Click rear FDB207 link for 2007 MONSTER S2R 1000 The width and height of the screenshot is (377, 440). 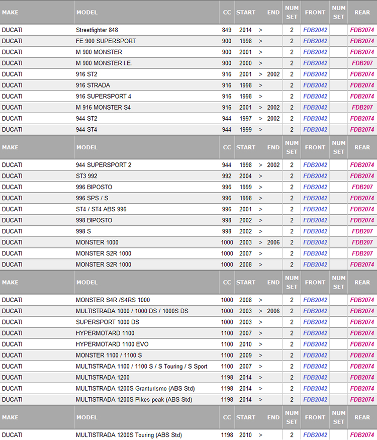coord(362,253)
